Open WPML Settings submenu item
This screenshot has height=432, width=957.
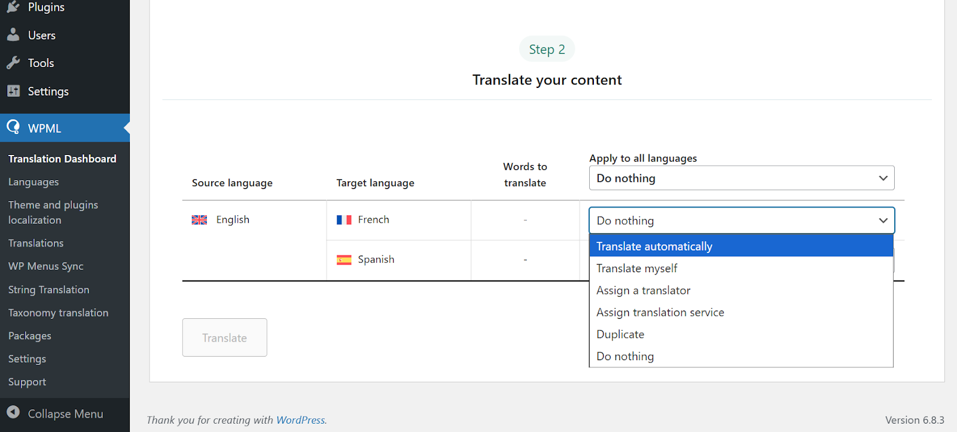tap(27, 359)
